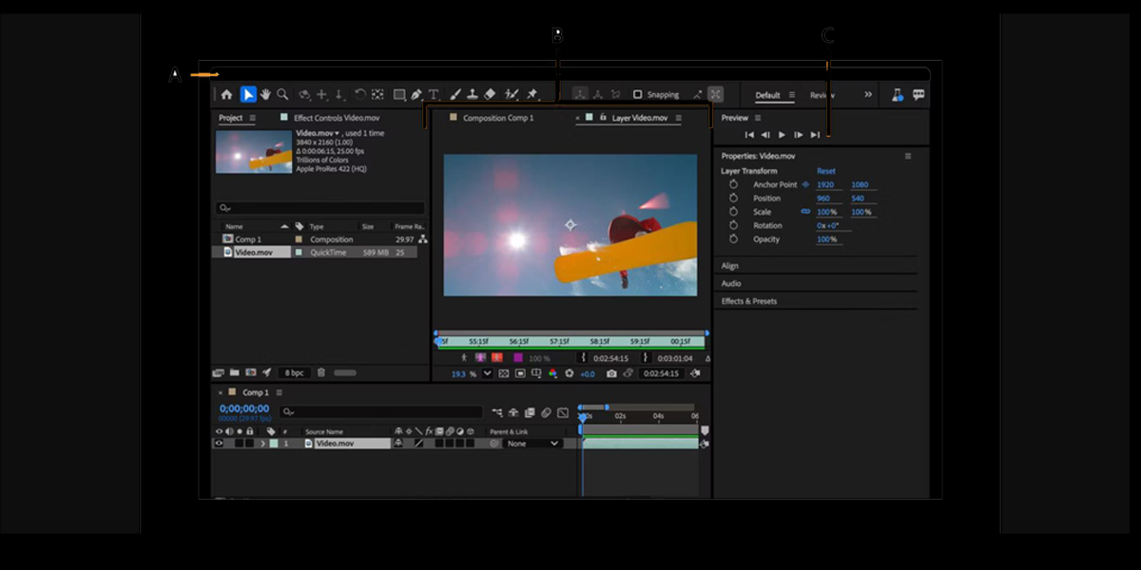Click the timeline current time indicator

(582, 417)
